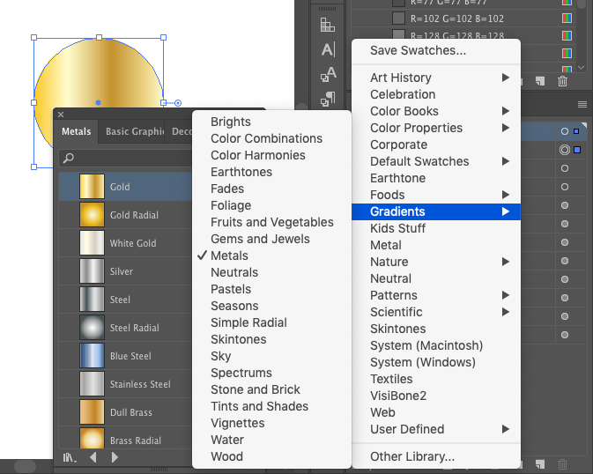593x474 pixels.
Task: Click Other Library... menu entry
Action: pyautogui.click(x=412, y=456)
